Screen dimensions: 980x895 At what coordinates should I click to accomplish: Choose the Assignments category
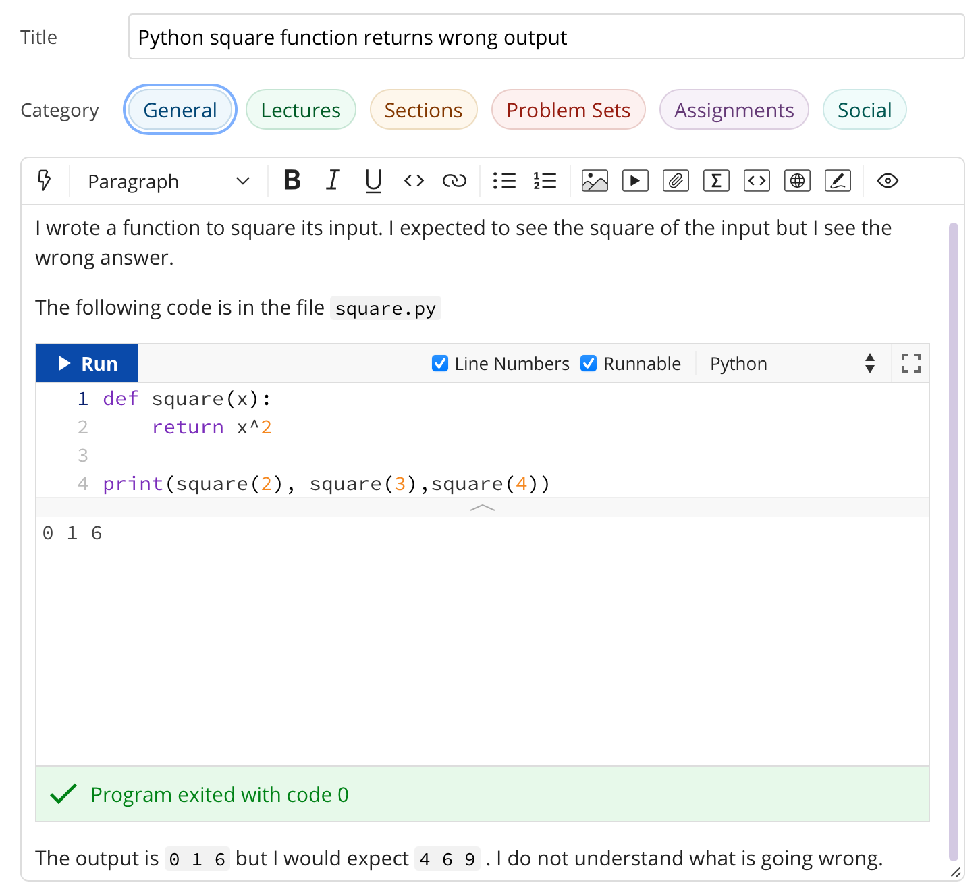click(734, 110)
